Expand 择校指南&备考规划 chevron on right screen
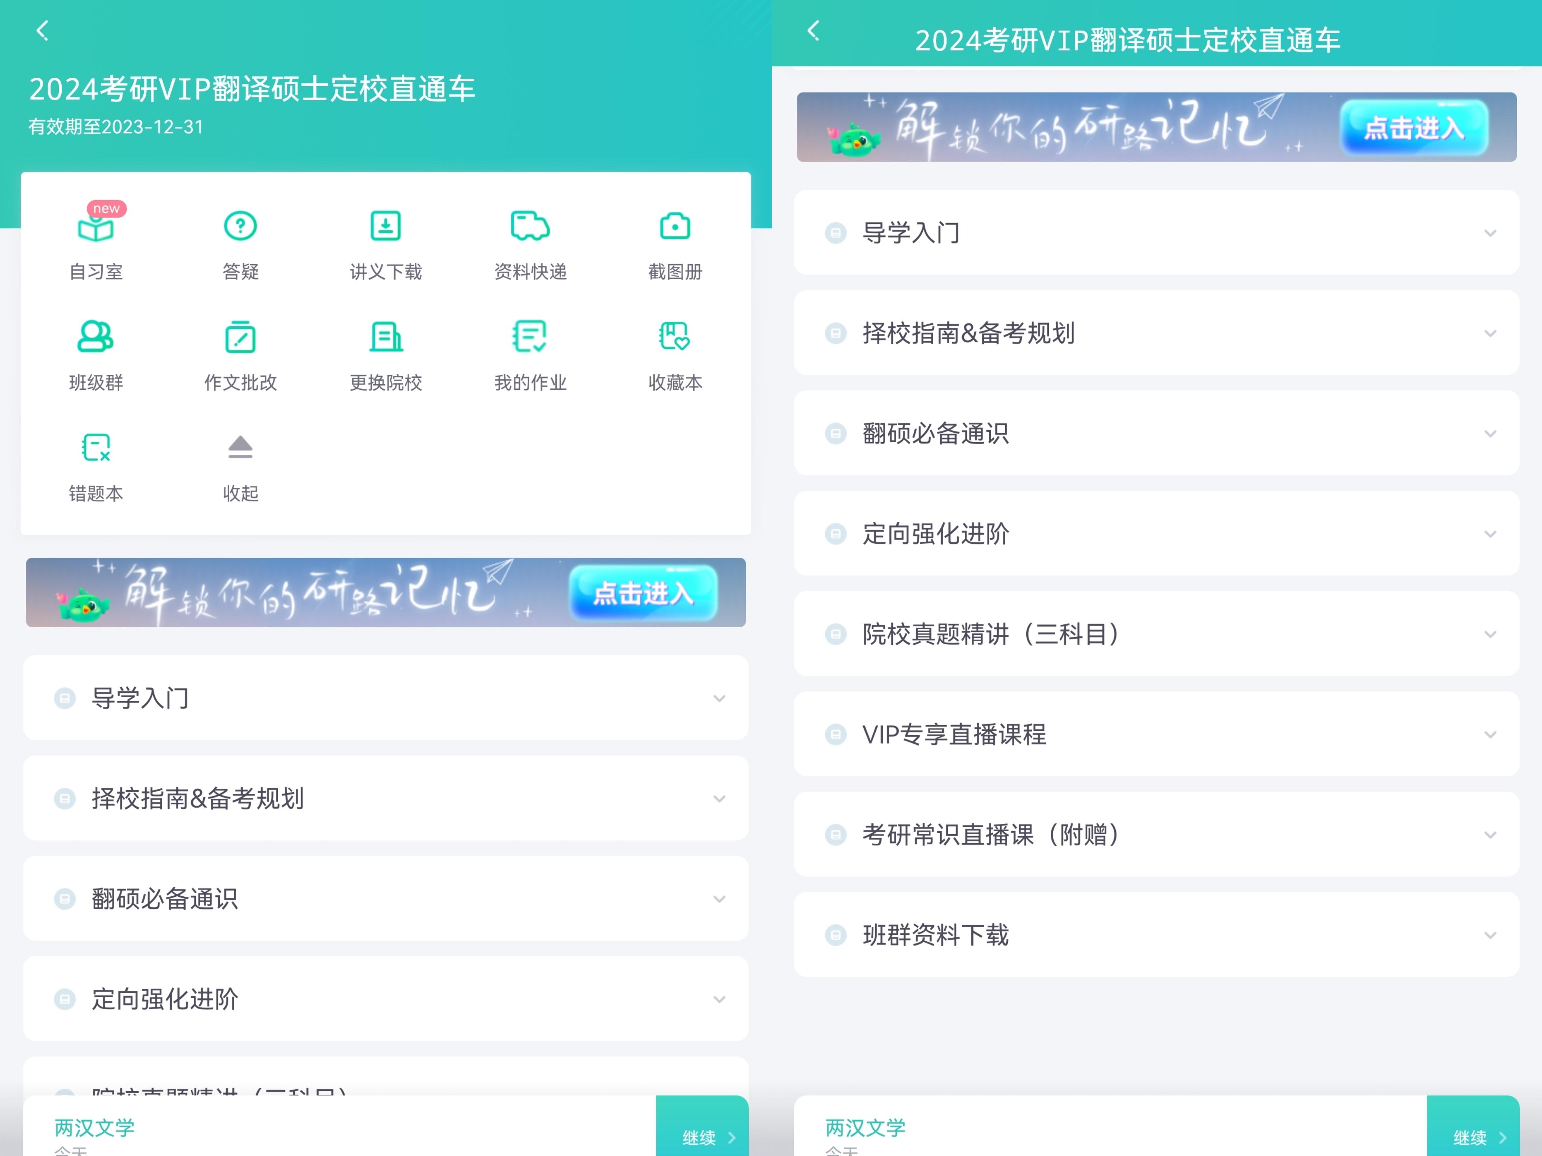 [x=1490, y=333]
